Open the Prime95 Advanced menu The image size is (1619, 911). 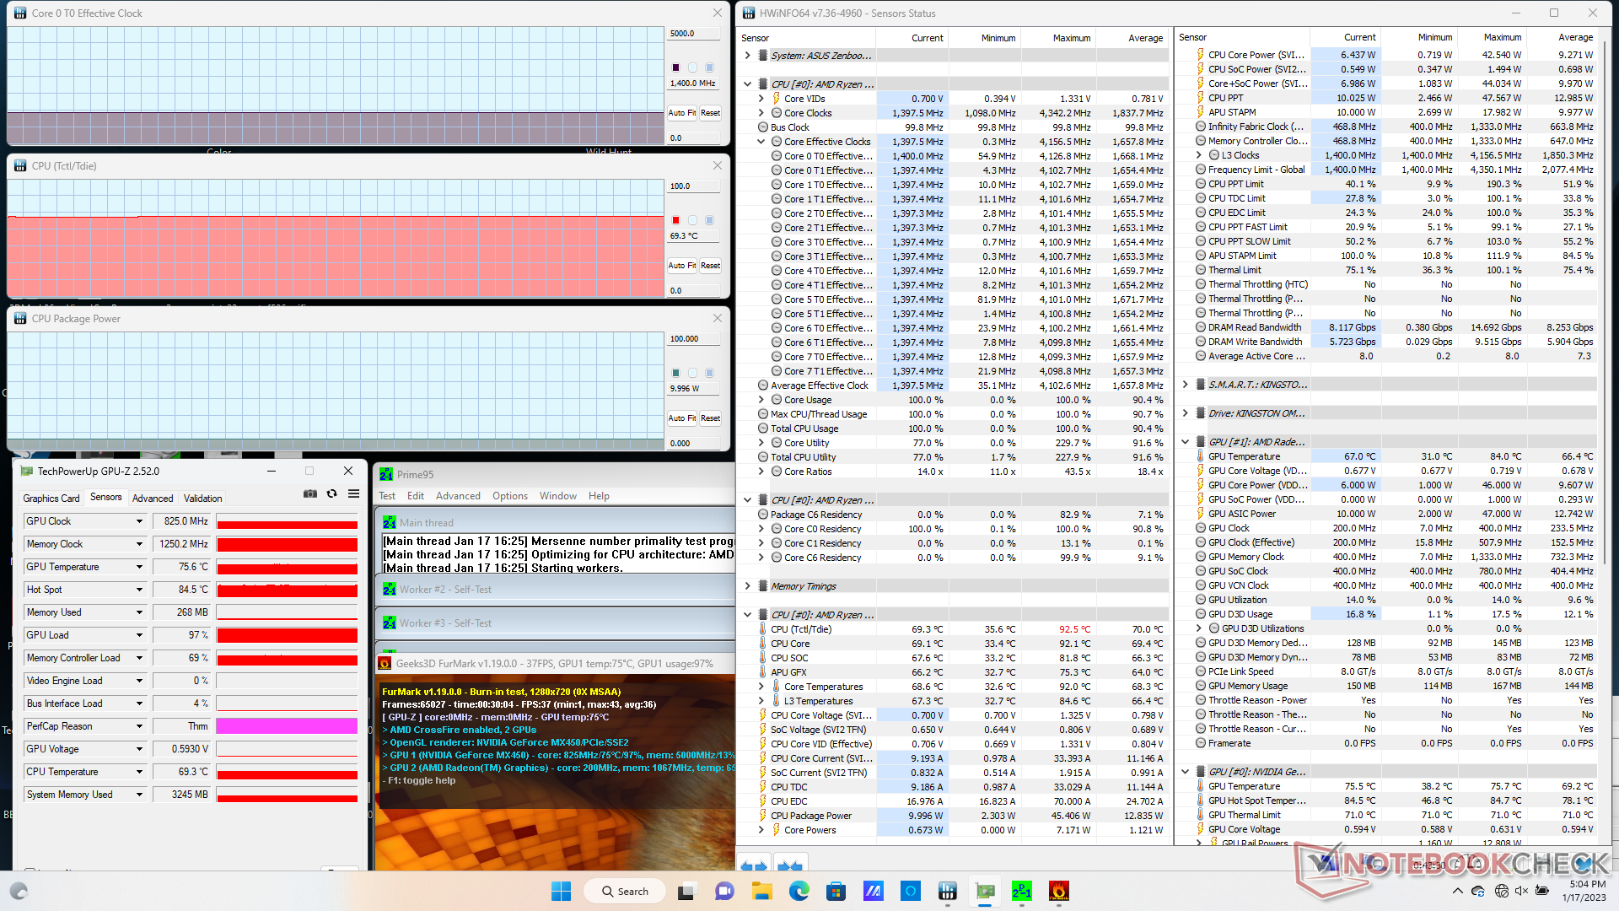(458, 496)
